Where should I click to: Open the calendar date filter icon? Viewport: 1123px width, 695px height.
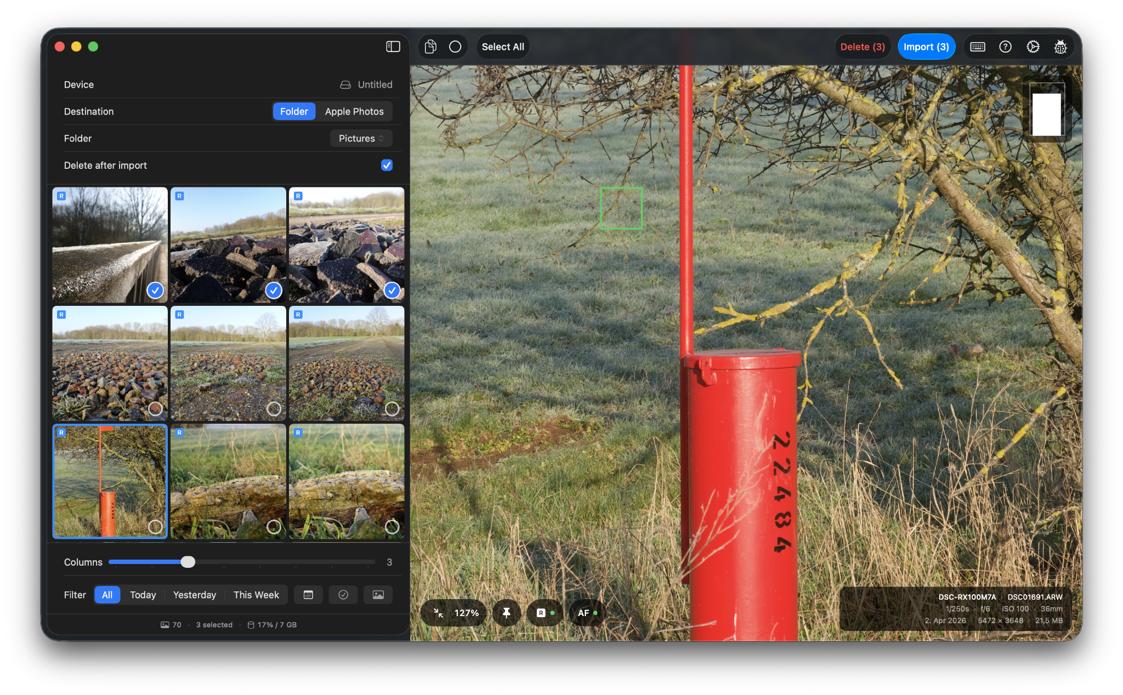(308, 594)
